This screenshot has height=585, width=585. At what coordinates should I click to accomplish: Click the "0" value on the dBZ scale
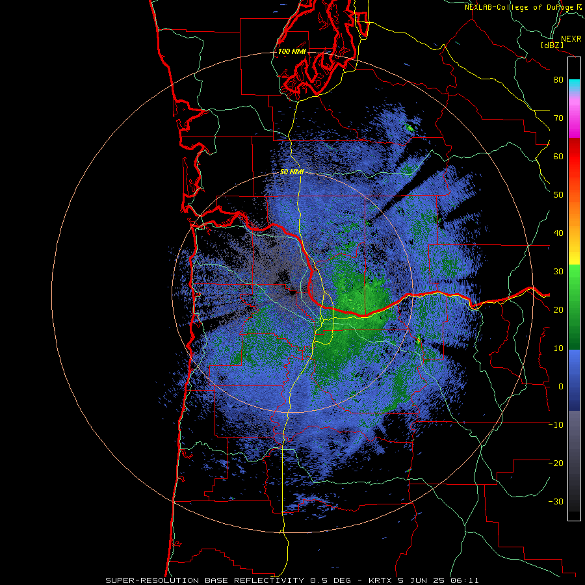click(x=561, y=387)
